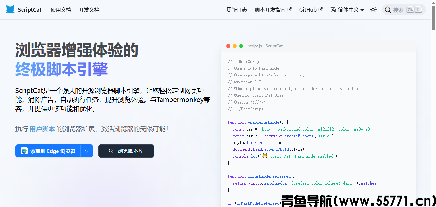Open the 使用文档 nav item
Screen dimensions: 436x207
[61, 10]
